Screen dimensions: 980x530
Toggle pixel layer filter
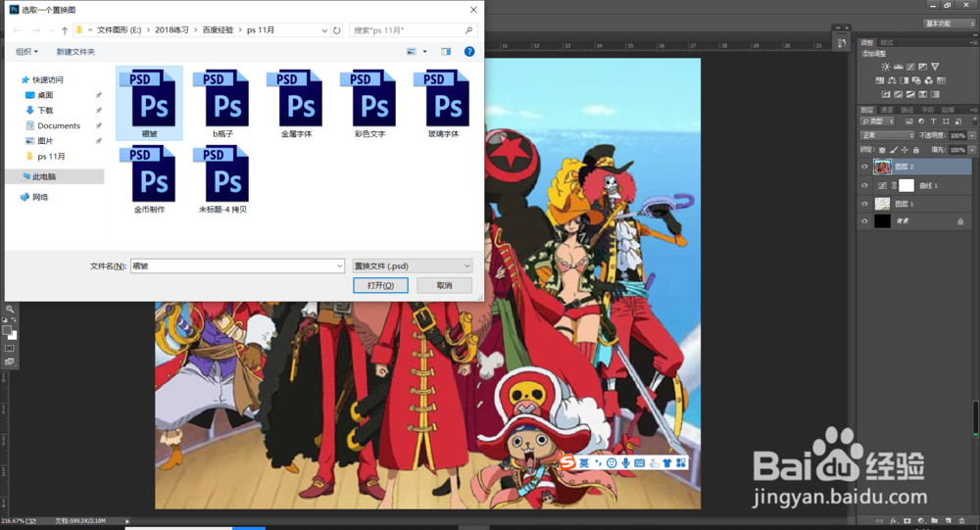point(909,121)
